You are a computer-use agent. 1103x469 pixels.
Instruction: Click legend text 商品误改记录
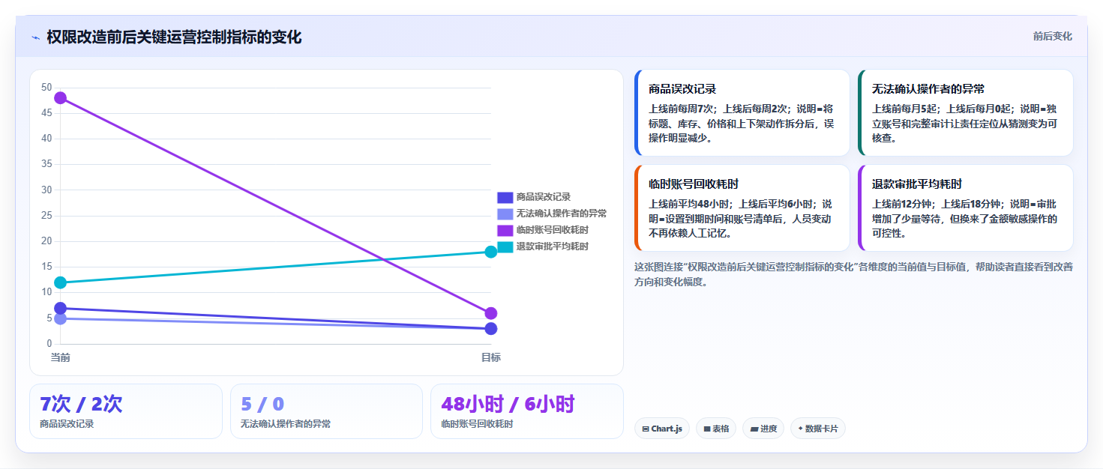(x=544, y=197)
